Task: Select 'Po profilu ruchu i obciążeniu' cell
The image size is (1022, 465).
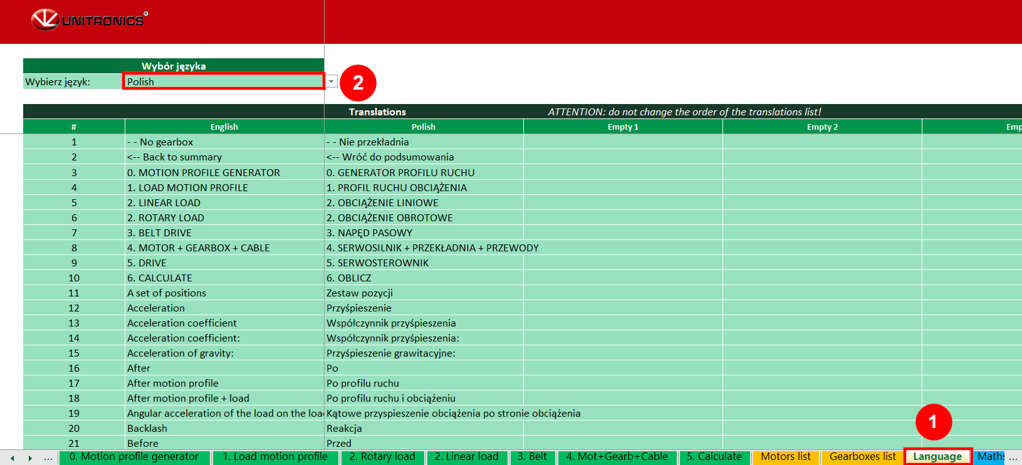Action: (x=424, y=398)
